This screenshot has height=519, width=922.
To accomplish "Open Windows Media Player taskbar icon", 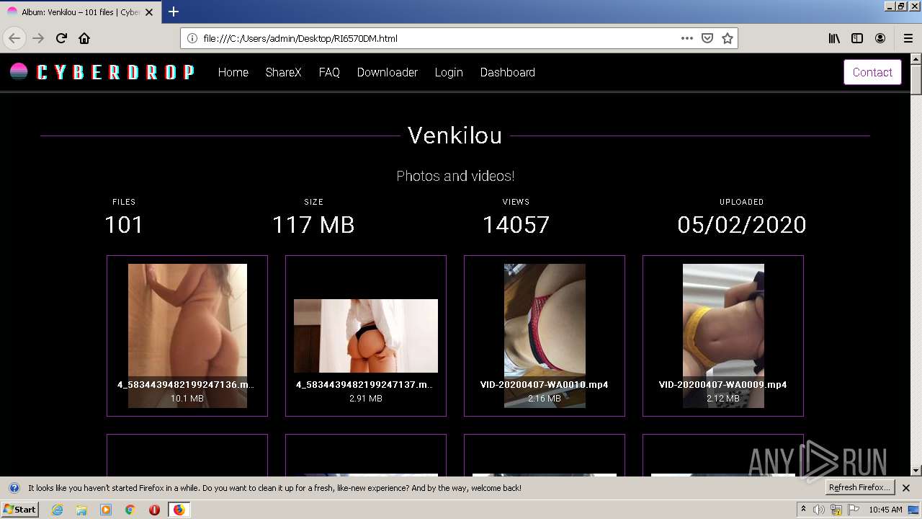I will (x=106, y=510).
